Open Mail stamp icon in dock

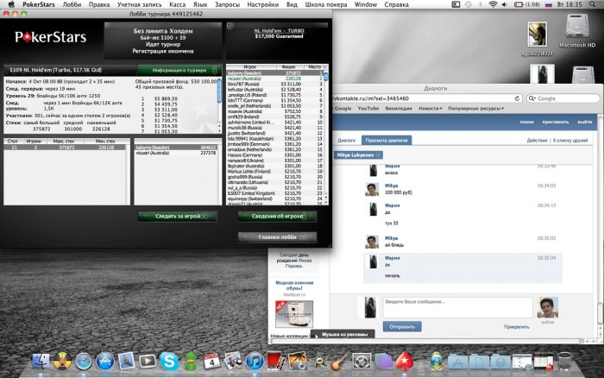click(x=126, y=361)
